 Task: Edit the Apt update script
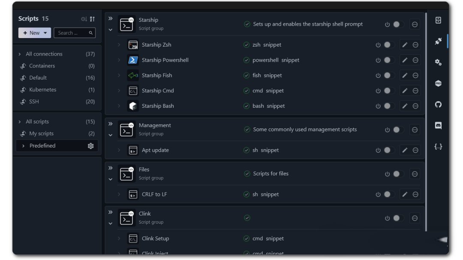point(404,150)
